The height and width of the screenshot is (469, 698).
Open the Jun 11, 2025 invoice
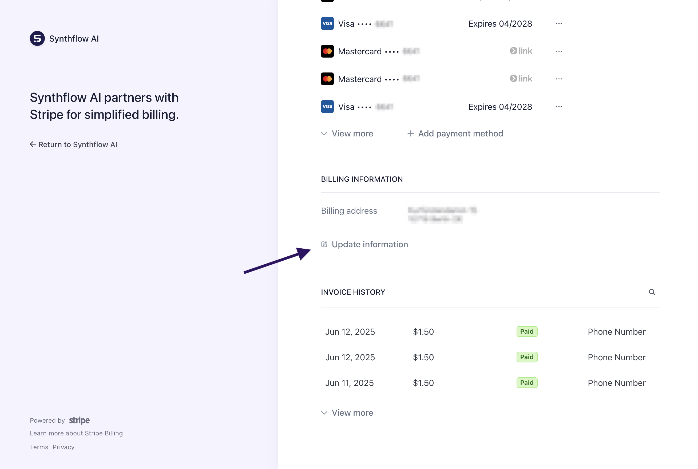pyautogui.click(x=350, y=383)
